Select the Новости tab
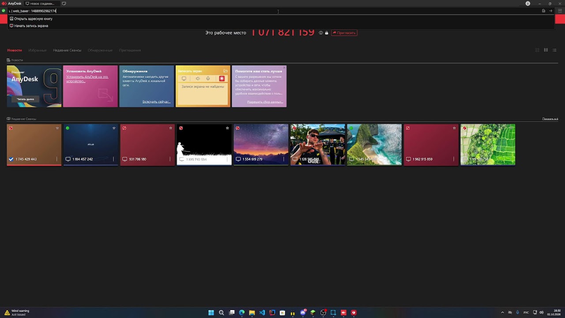Viewport: 565px width, 318px height. coord(15,50)
